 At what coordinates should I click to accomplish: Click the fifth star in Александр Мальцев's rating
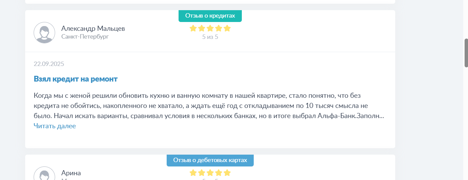point(227,28)
